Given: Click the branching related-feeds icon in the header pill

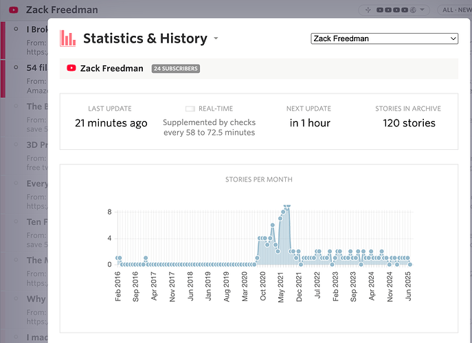Looking at the screenshot, I should click(368, 10).
